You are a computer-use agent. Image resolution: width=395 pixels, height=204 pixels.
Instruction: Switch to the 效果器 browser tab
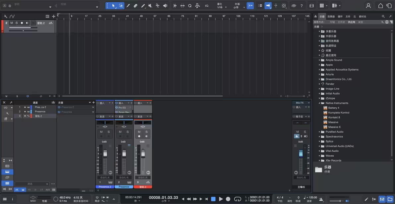pyautogui.click(x=331, y=16)
